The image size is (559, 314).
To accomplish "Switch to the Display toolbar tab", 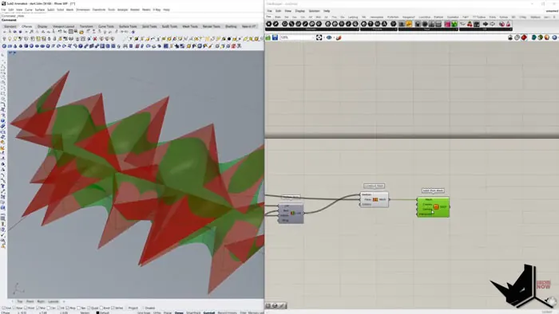I will click(x=42, y=26).
